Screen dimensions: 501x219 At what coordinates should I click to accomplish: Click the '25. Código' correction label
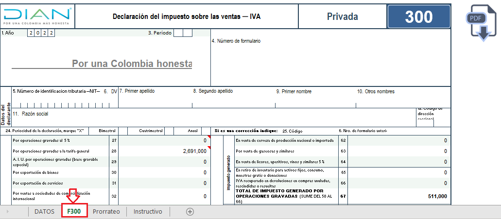[x=293, y=131]
